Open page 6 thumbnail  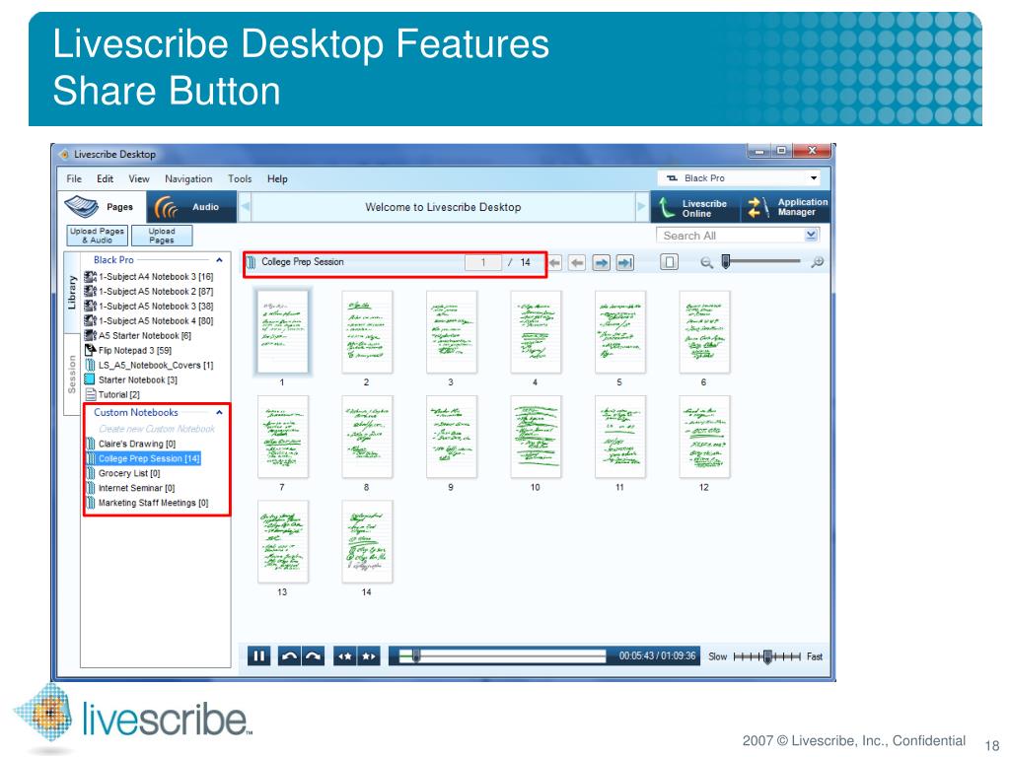(x=704, y=331)
